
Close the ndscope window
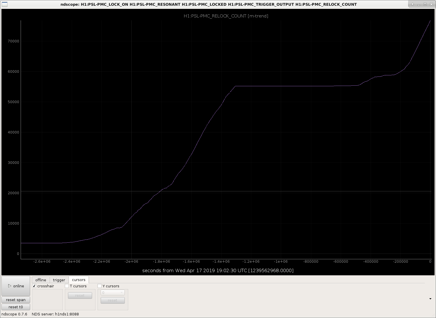coord(431,4)
